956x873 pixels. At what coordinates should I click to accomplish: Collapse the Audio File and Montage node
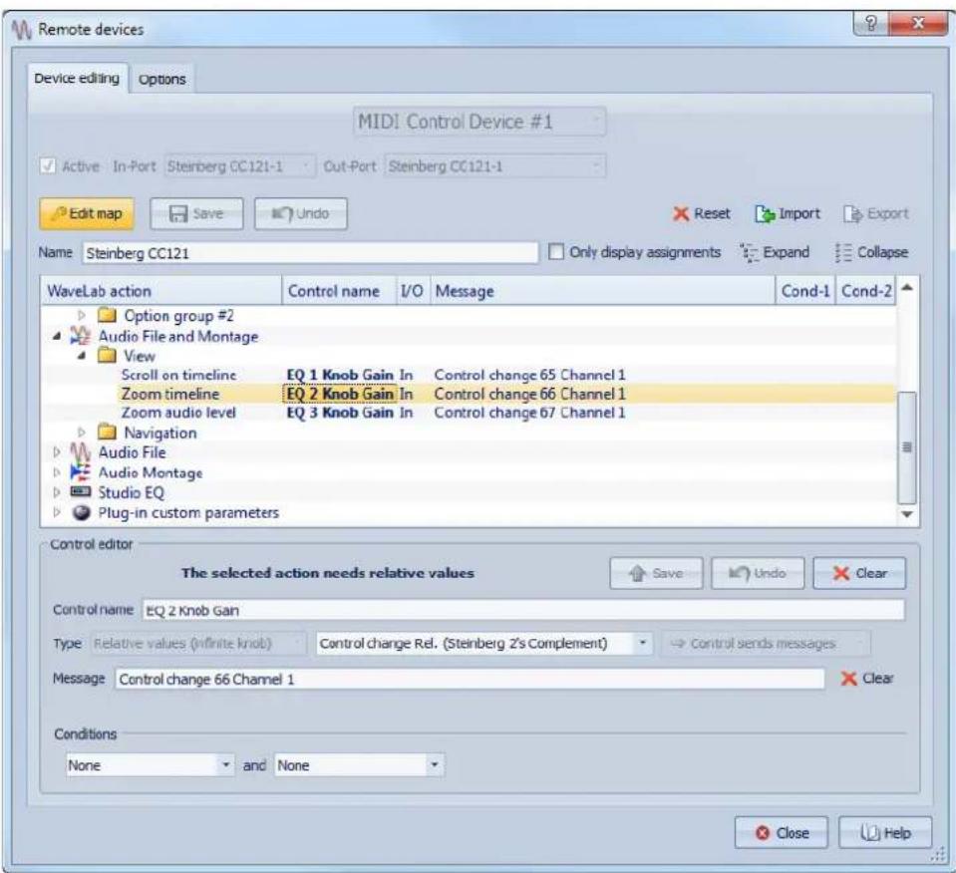point(57,336)
